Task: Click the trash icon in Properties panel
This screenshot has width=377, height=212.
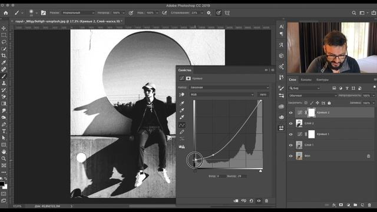Action: point(266,201)
